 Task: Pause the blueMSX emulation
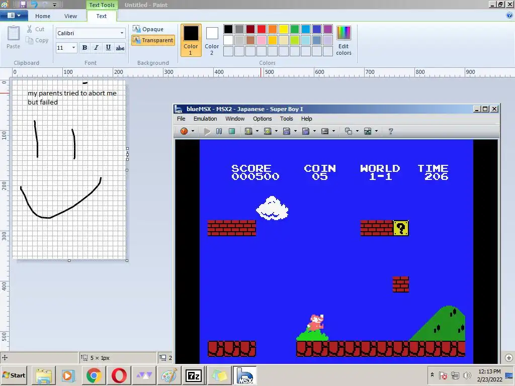[x=219, y=131]
